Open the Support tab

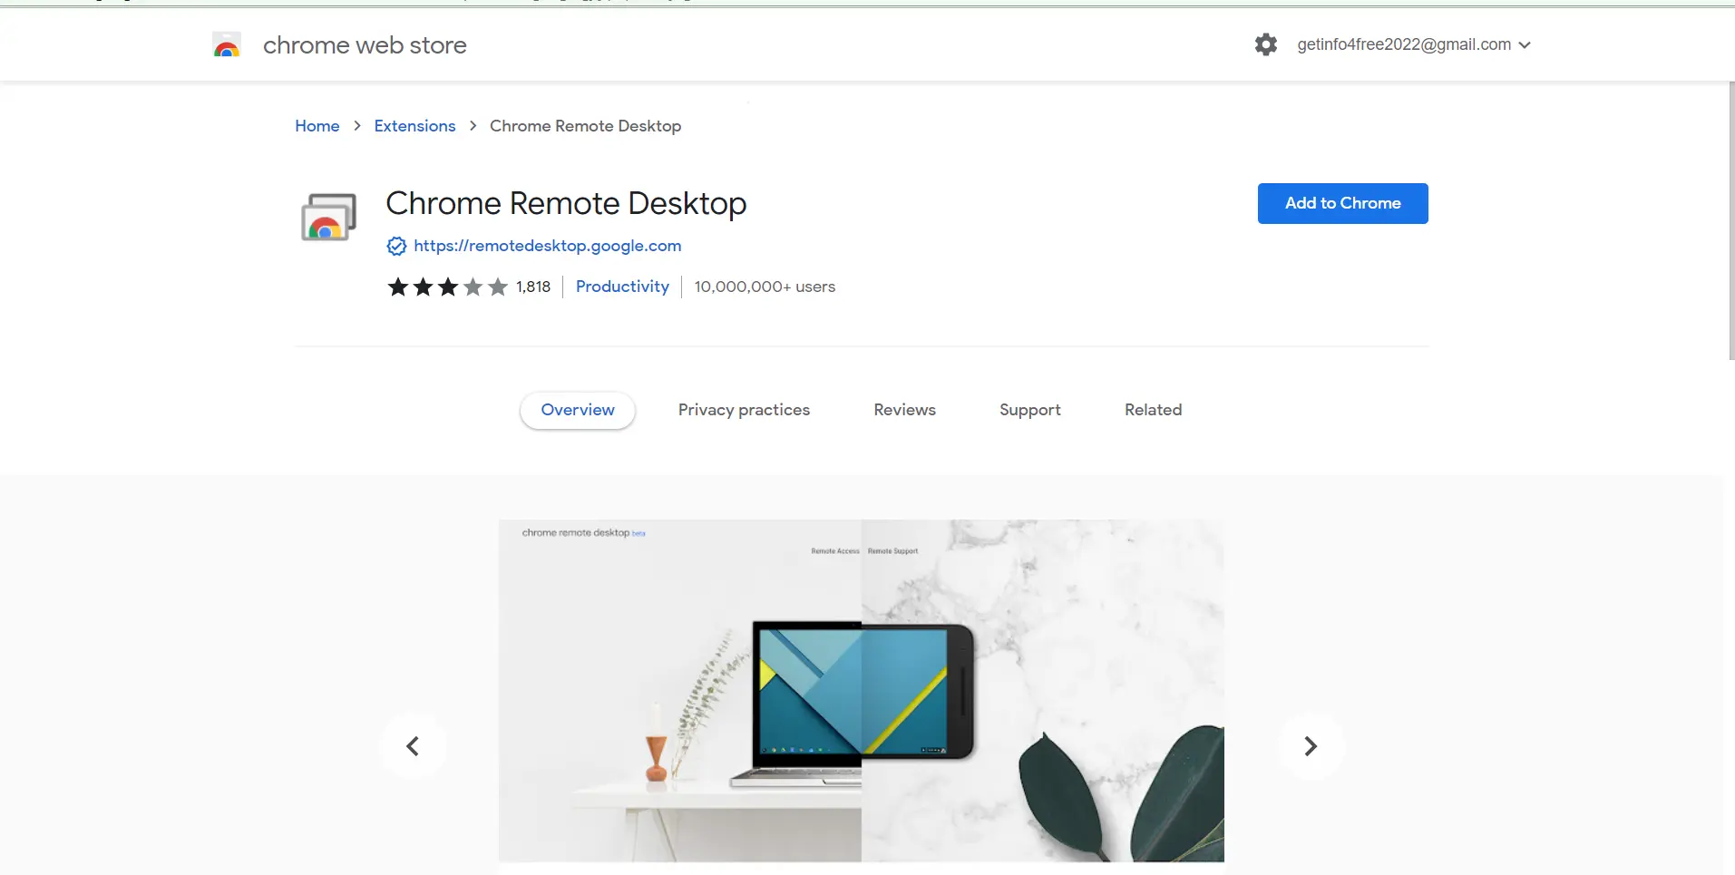(1030, 410)
